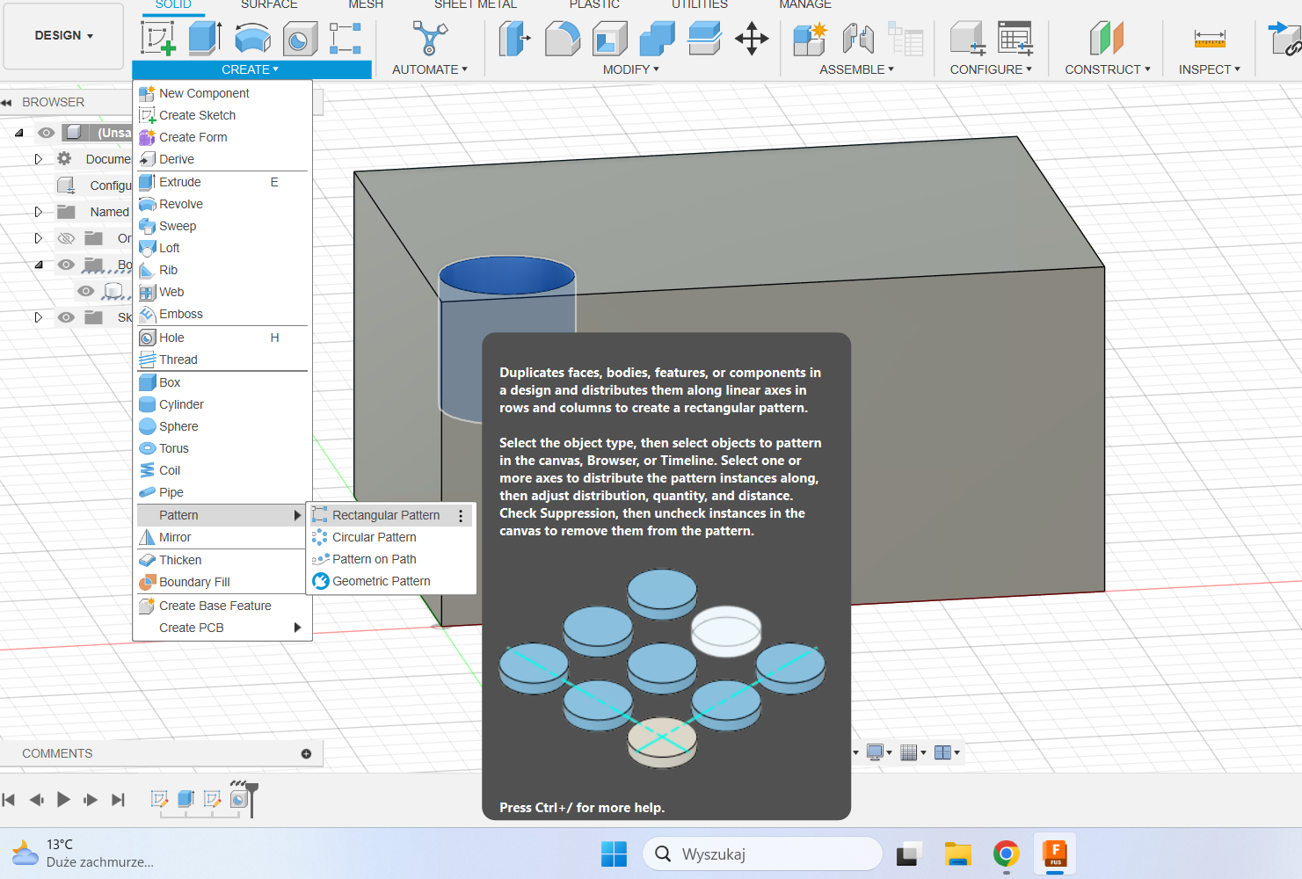Open the AUTOMATE dropdown menu
1302x879 pixels.
(x=430, y=69)
